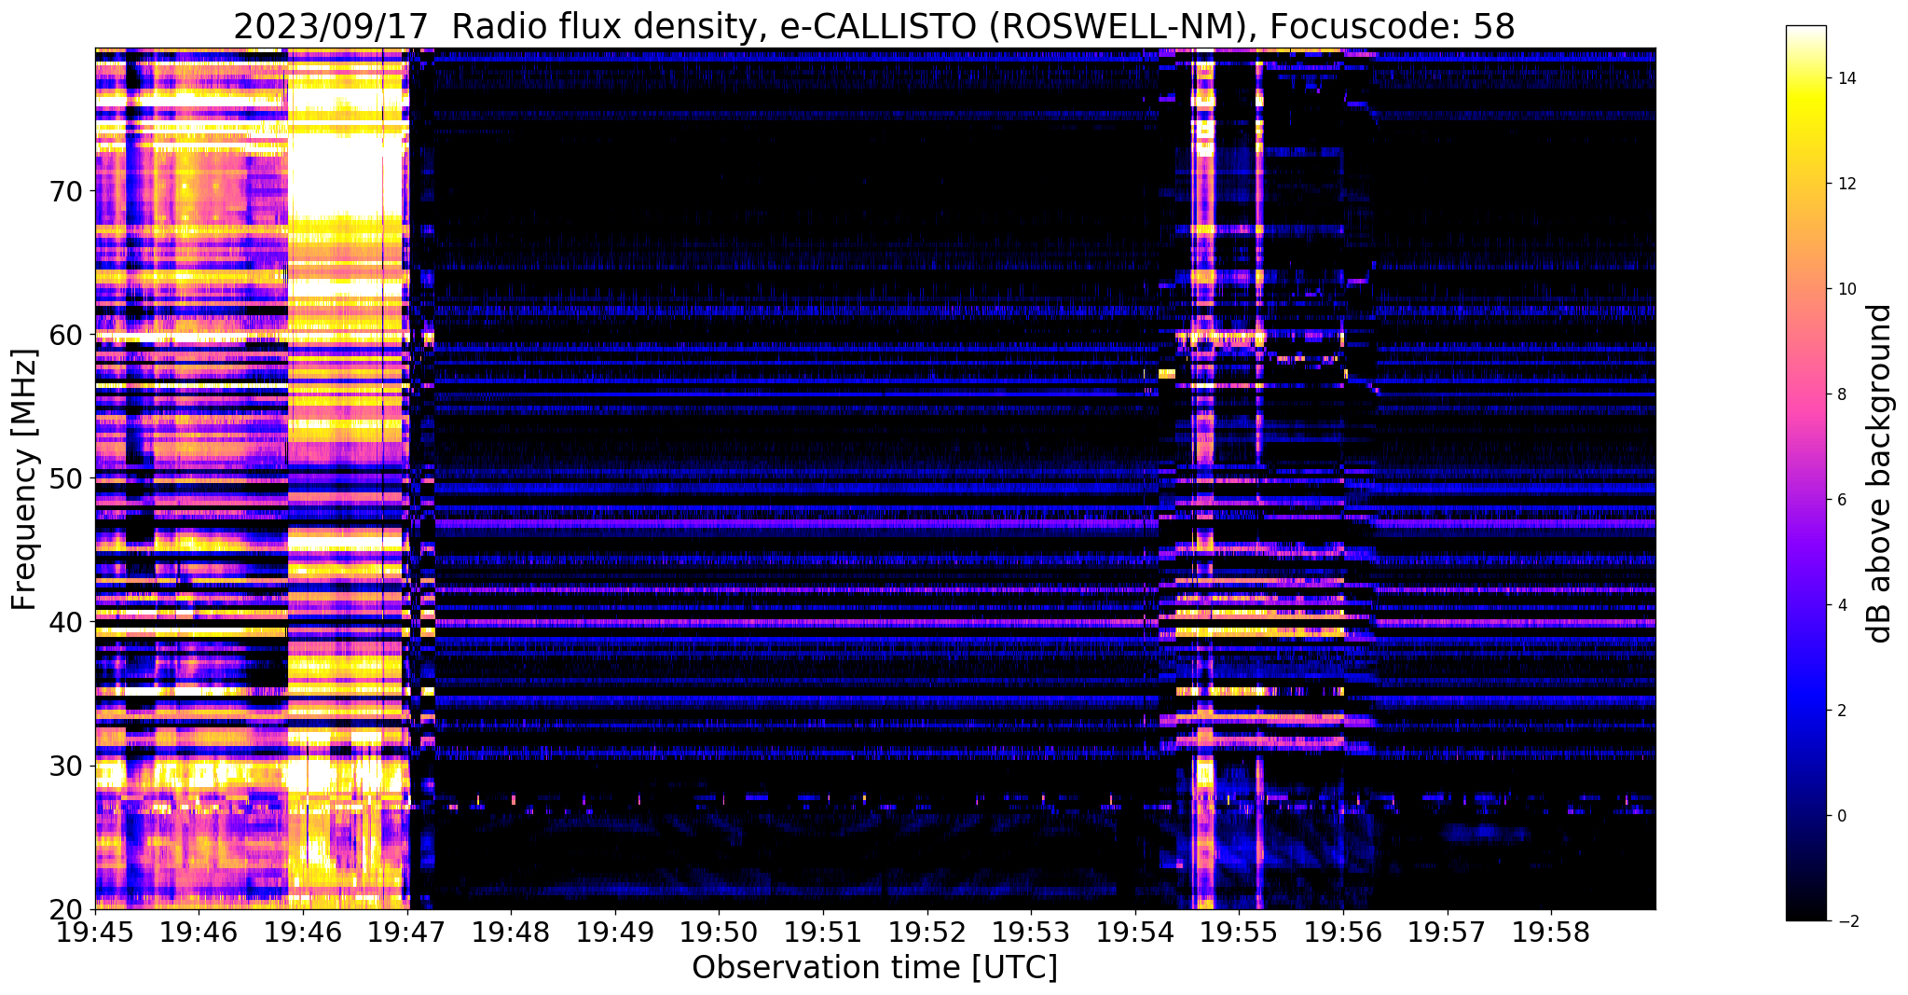Viewport: 1908px width, 995px height.
Task: Click the 20 MHz y-axis tick label
Action: pyautogui.click(x=65, y=909)
